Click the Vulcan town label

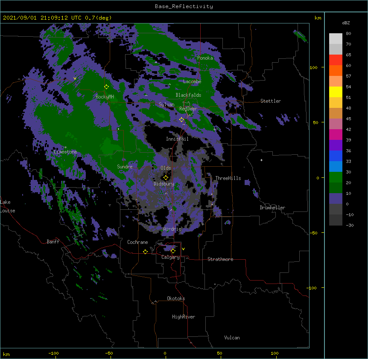coord(232,338)
